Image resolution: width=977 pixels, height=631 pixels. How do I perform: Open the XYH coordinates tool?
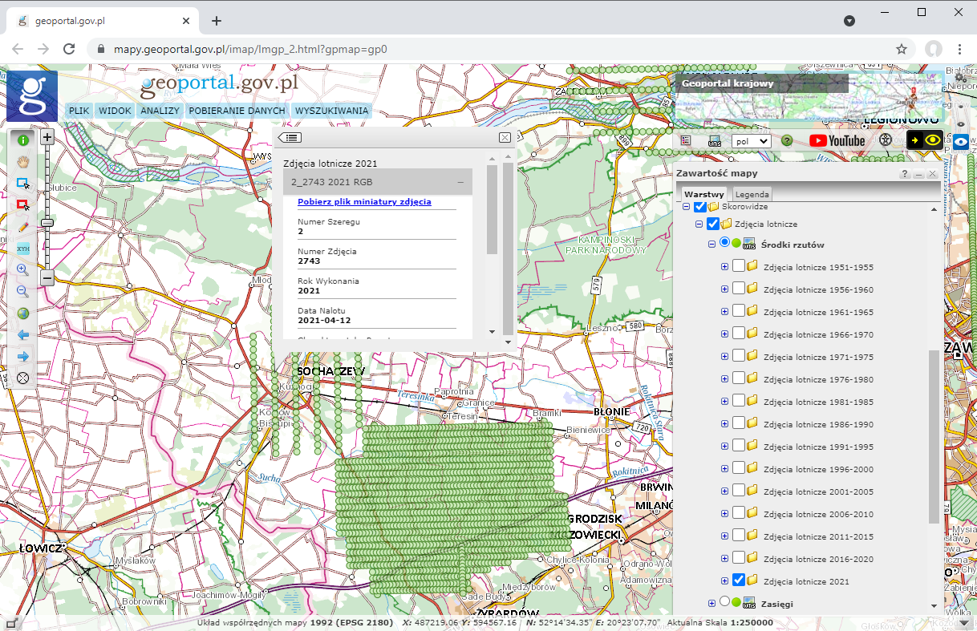tap(23, 249)
